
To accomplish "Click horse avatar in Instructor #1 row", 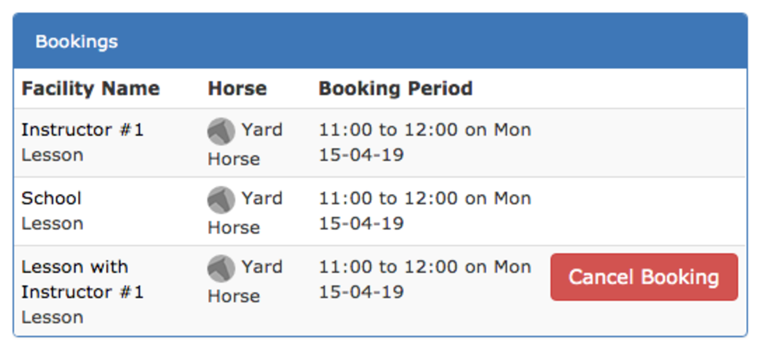I will pyautogui.click(x=221, y=131).
